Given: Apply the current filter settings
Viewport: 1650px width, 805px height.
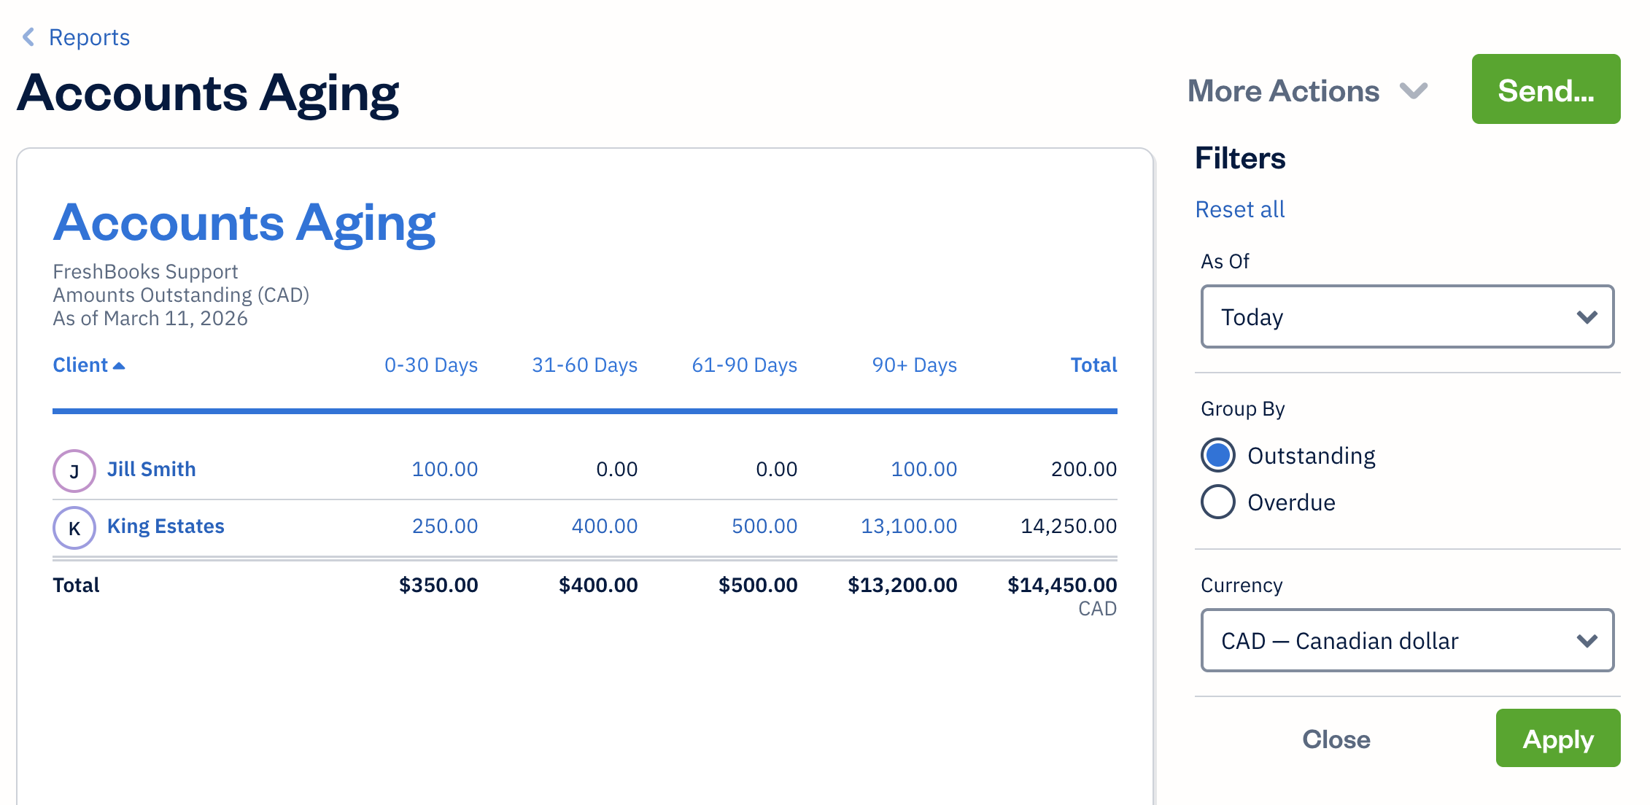Looking at the screenshot, I should click(x=1557, y=738).
